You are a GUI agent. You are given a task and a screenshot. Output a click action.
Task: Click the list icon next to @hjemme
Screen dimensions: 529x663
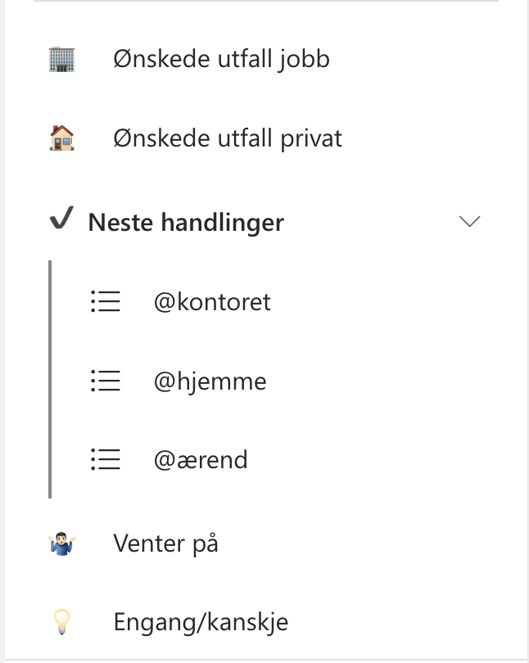pyautogui.click(x=105, y=381)
